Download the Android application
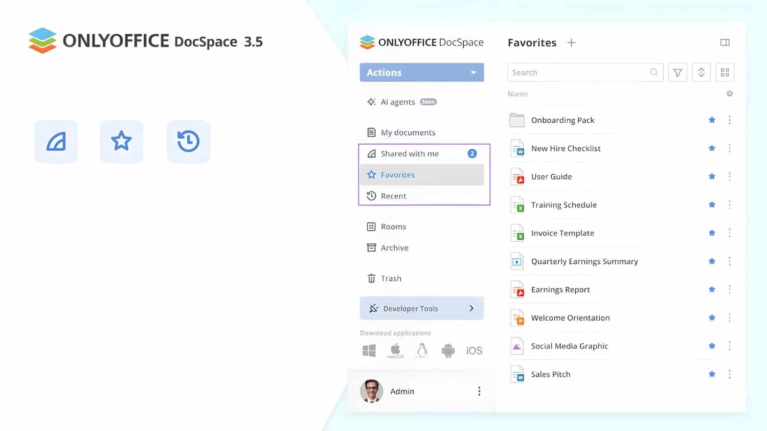767x431 pixels. click(448, 351)
